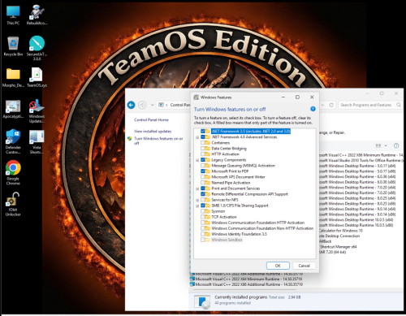Launch Google Chrome from desktop
The width and height of the screenshot is (406, 316).
click(x=13, y=172)
